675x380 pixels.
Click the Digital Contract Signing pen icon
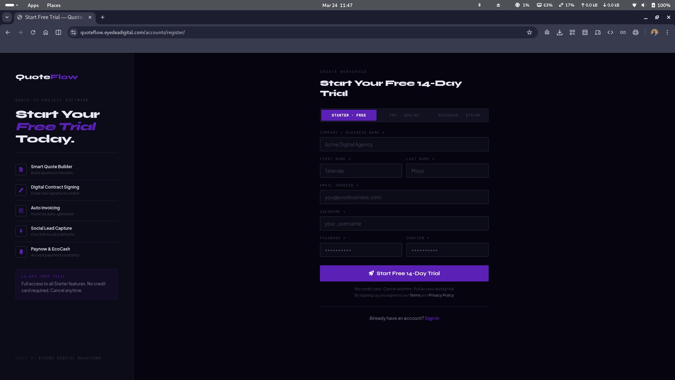(x=21, y=190)
